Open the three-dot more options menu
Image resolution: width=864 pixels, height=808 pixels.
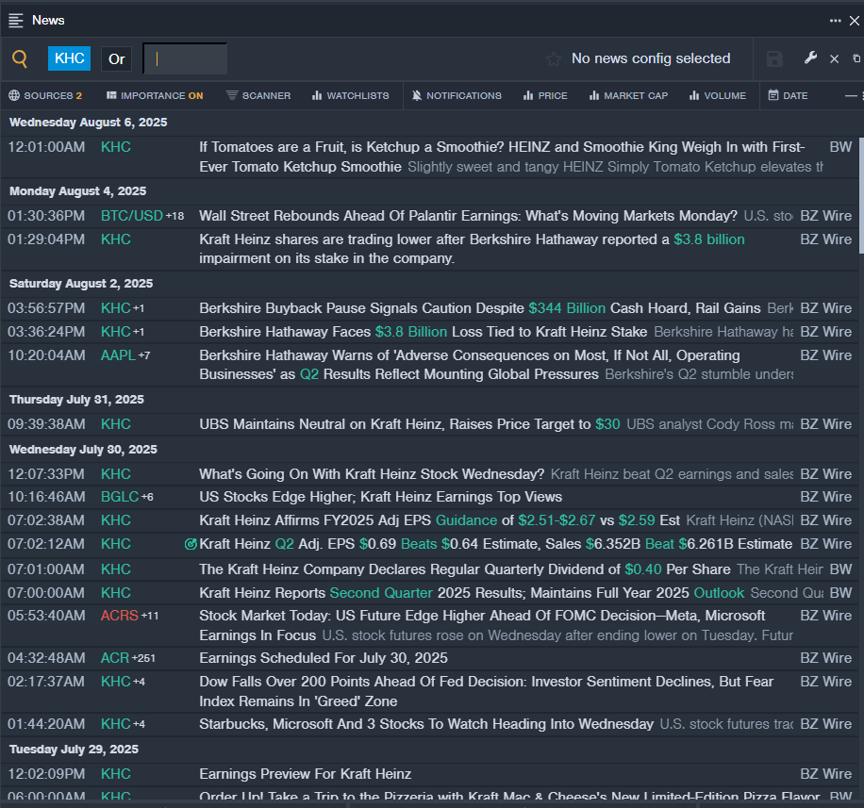(x=836, y=21)
